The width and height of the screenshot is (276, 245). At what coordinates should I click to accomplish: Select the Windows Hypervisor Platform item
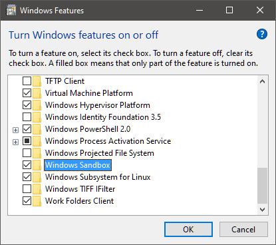point(98,105)
